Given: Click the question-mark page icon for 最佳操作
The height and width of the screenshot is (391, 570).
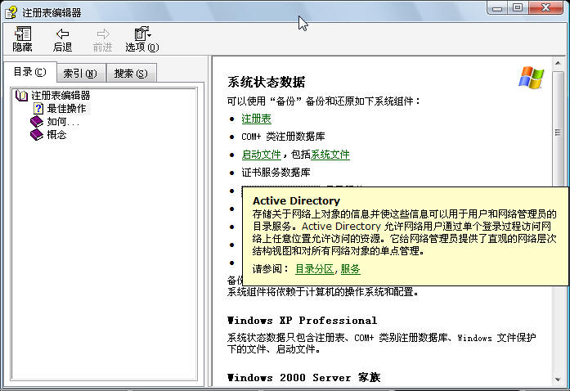Looking at the screenshot, I should [x=38, y=109].
